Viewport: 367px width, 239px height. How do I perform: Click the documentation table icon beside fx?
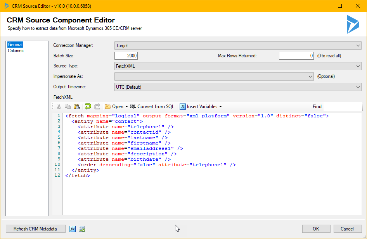coord(82,229)
